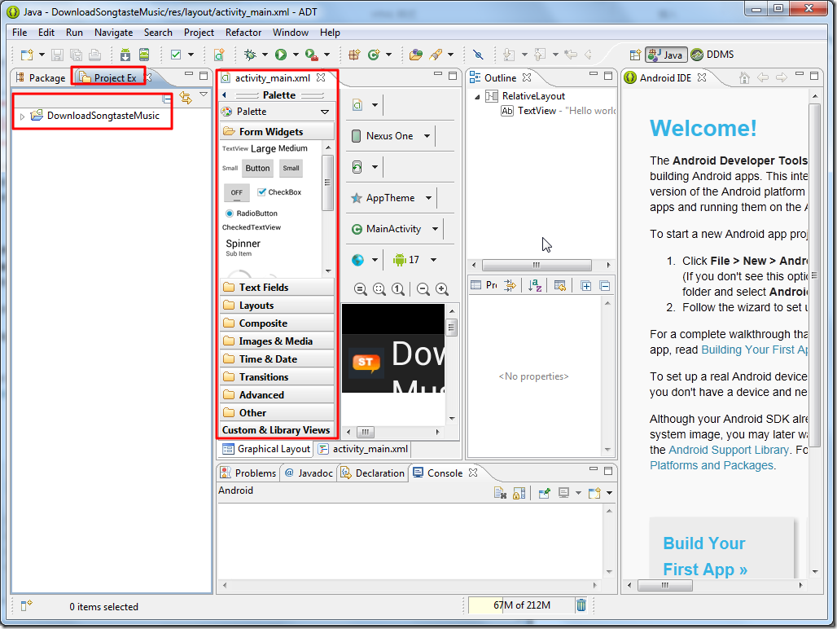Select the Java perspective button
The width and height of the screenshot is (837, 629).
666,55
